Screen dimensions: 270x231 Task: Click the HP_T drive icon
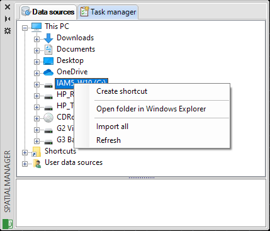point(48,108)
